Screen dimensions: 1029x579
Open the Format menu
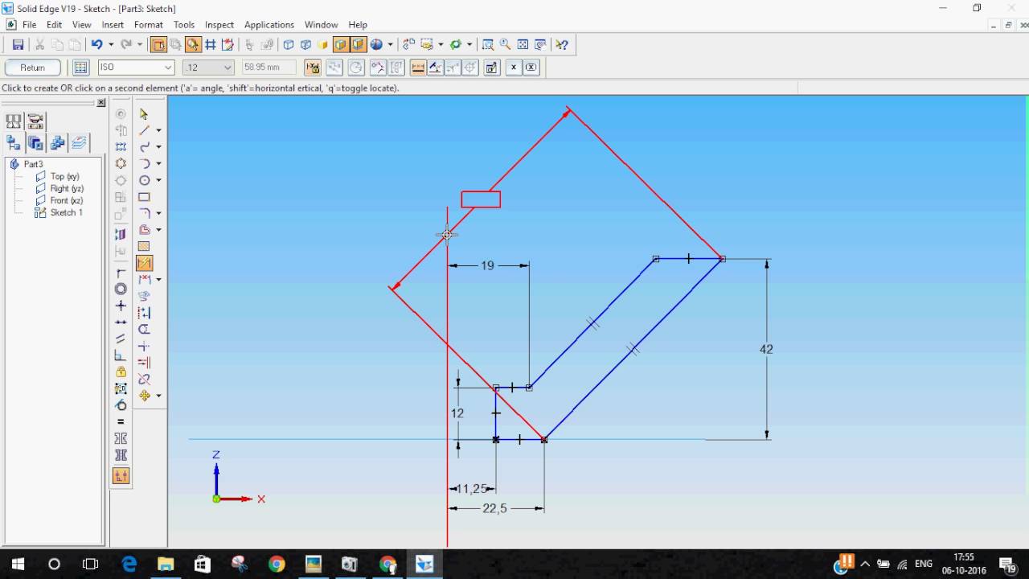pyautogui.click(x=149, y=25)
